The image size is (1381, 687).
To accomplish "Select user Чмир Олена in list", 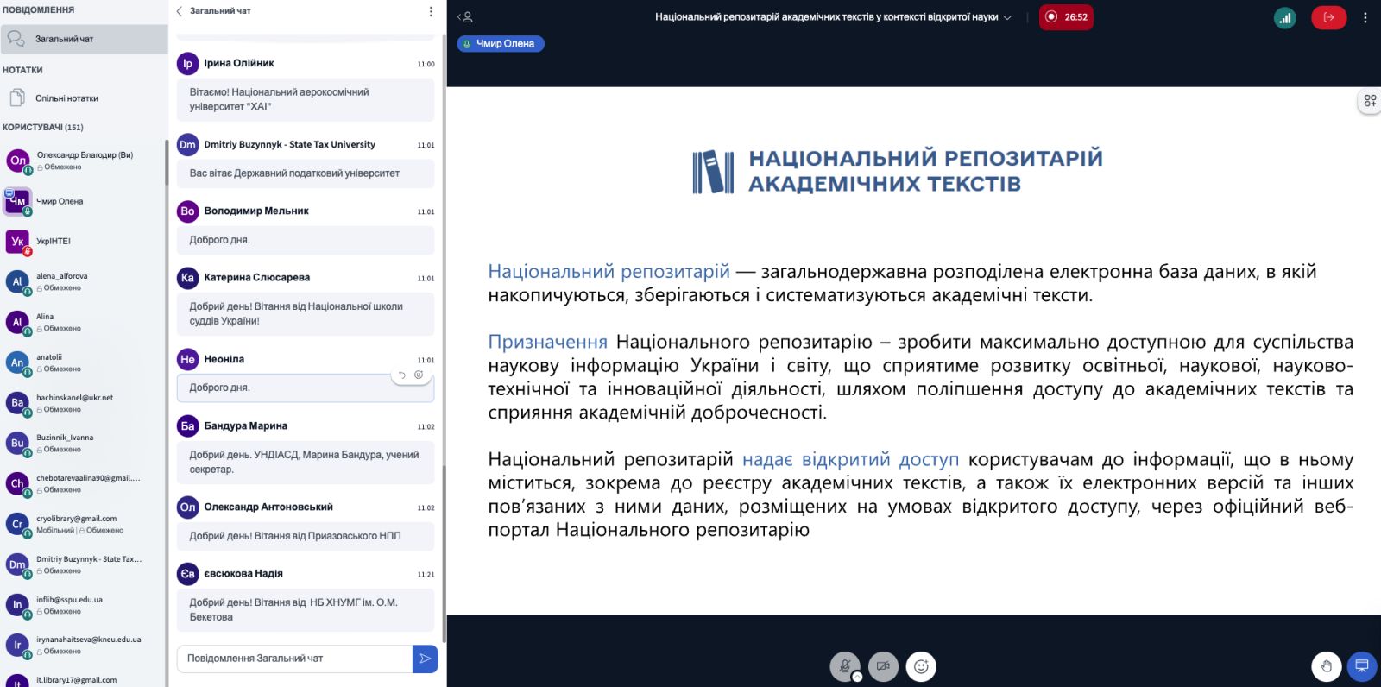I will 83,201.
